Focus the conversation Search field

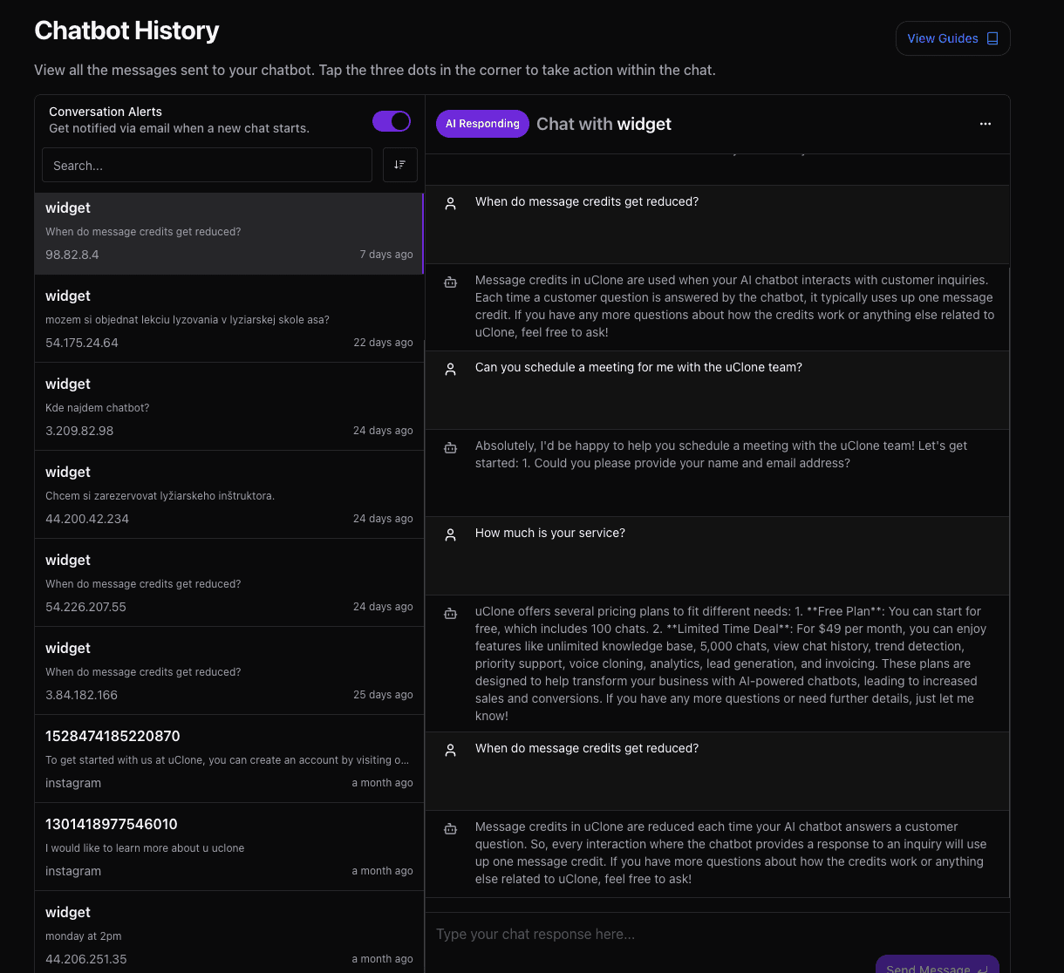point(208,165)
